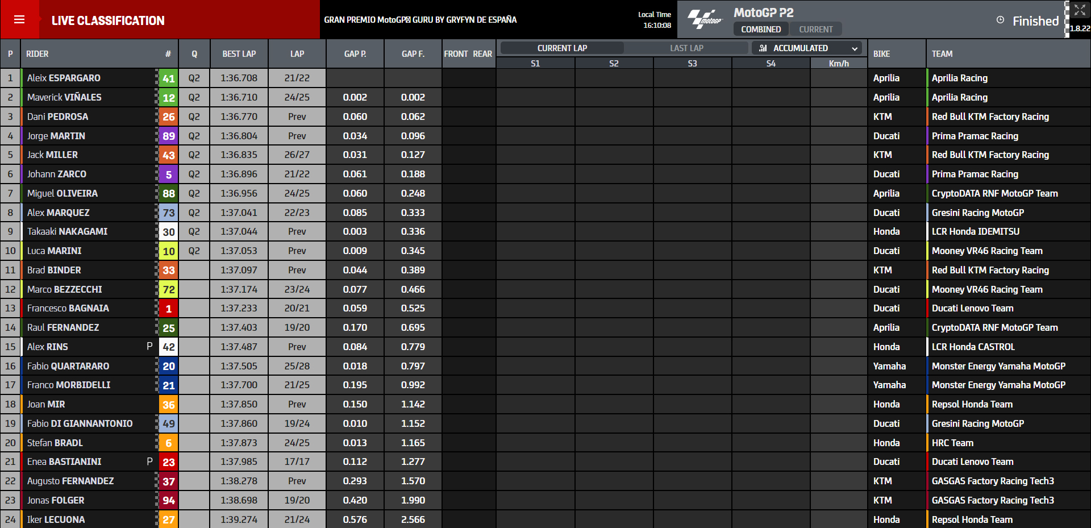The height and width of the screenshot is (528, 1091).
Task: Click the LAP column header
Action: point(297,54)
